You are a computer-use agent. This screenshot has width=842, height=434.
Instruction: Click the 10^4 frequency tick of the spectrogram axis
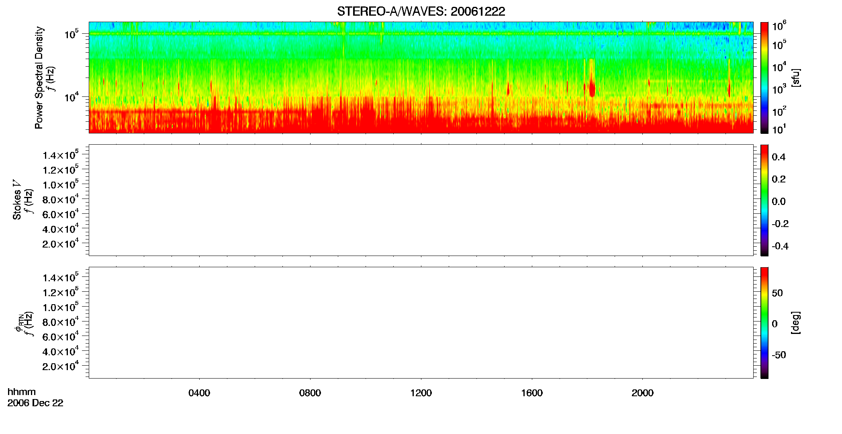click(x=72, y=97)
